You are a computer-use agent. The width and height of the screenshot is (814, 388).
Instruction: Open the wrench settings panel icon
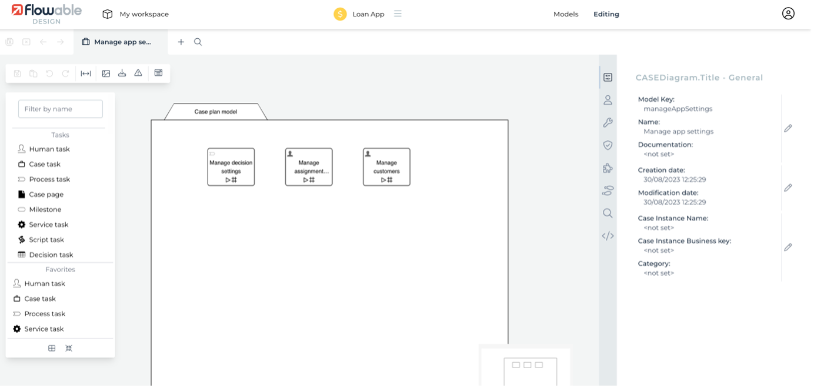click(608, 123)
